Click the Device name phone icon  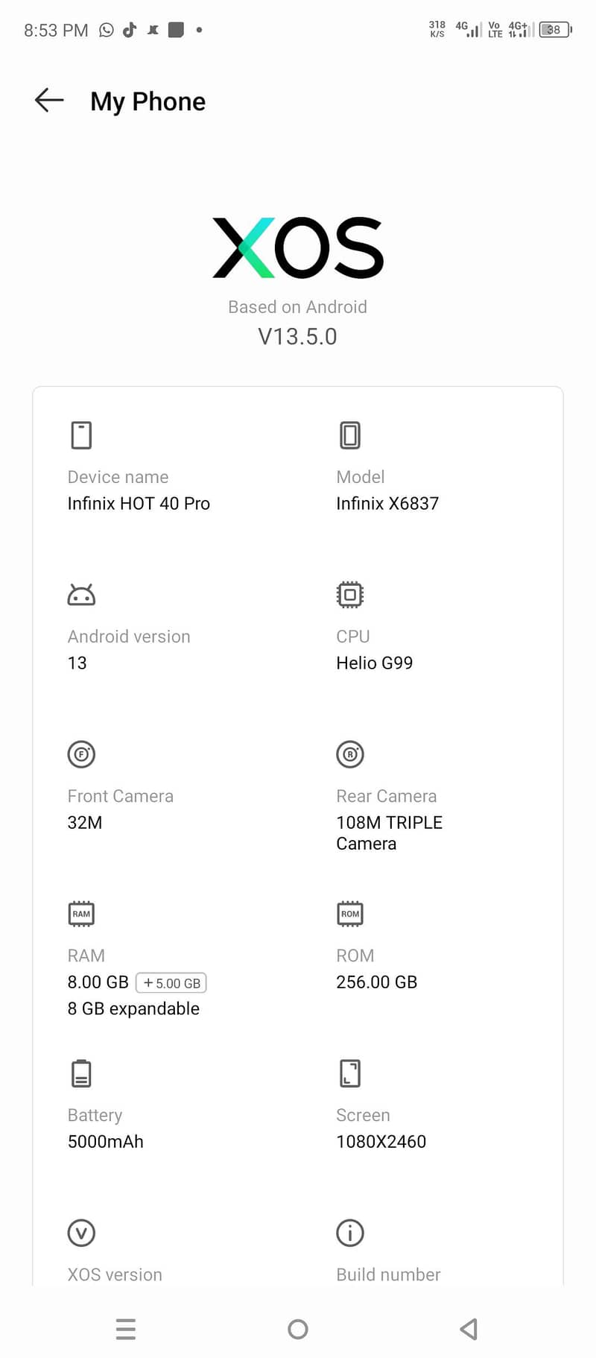tap(81, 435)
